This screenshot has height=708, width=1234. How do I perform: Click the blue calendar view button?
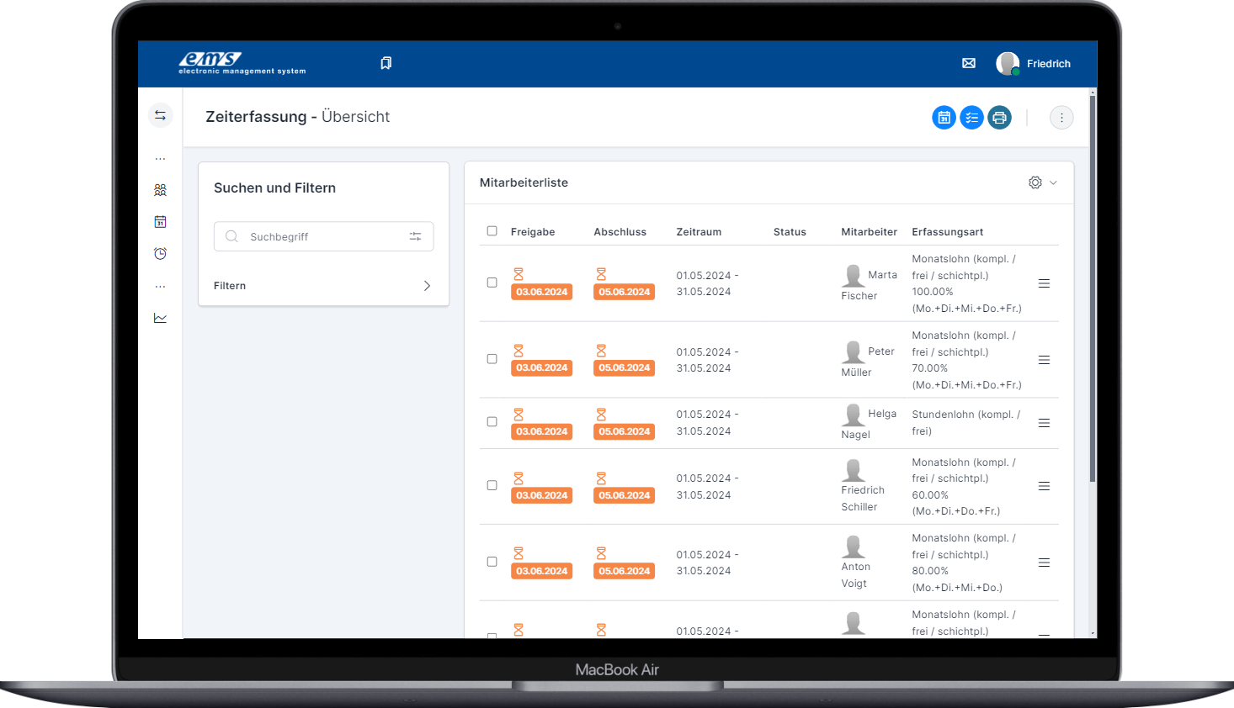click(944, 118)
